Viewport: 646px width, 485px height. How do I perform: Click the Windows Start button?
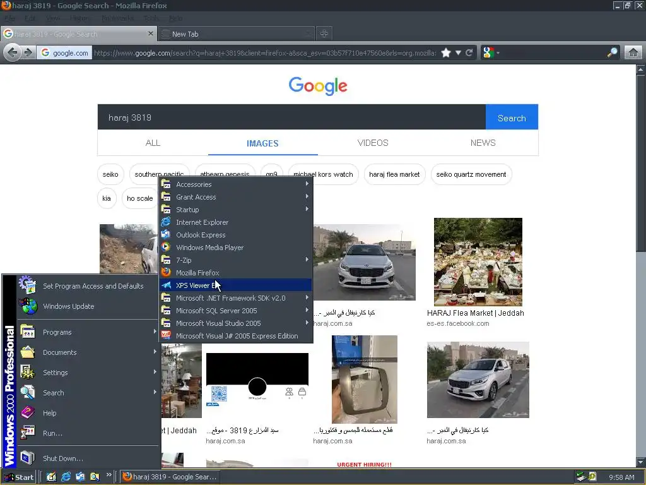coord(19,477)
